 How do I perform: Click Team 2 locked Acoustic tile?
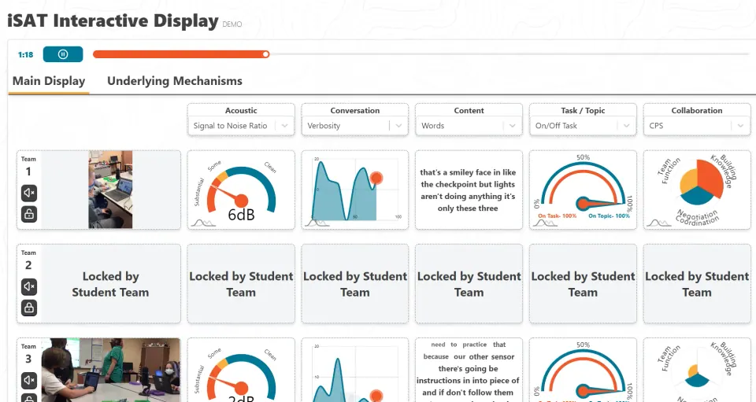tap(241, 284)
